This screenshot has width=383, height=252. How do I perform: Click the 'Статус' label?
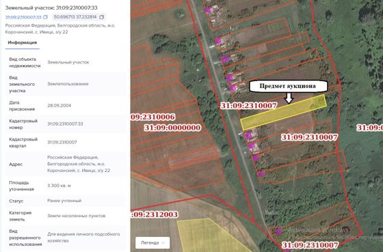[16, 201]
